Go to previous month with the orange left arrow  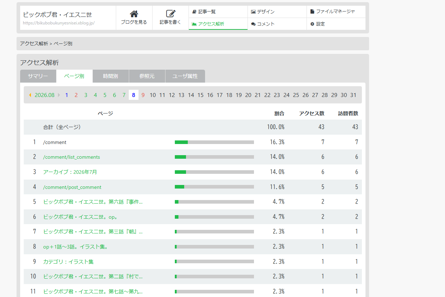[x=30, y=95]
